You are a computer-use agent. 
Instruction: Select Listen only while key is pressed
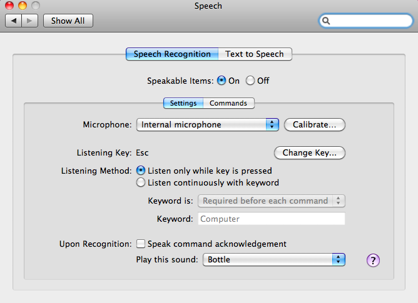tap(141, 171)
